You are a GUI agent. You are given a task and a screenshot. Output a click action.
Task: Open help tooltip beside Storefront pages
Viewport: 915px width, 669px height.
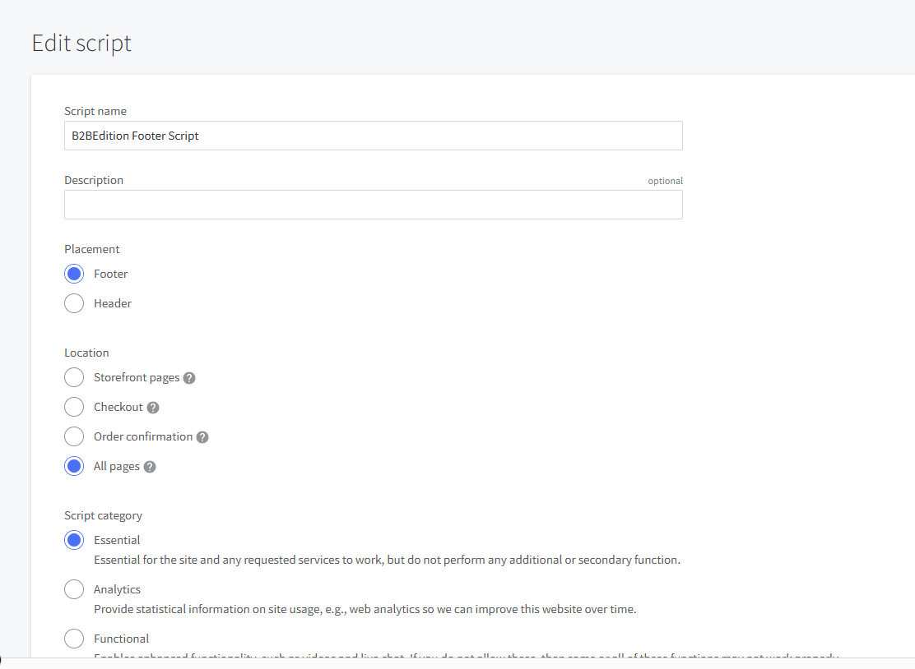(189, 378)
